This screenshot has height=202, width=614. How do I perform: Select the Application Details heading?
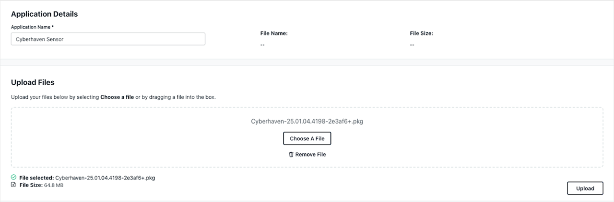pyautogui.click(x=44, y=14)
